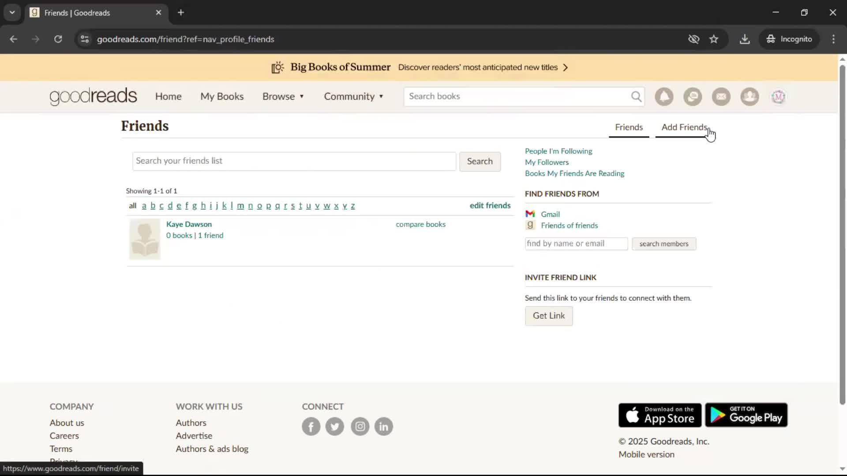This screenshot has height=476, width=847.
Task: Reload the page with the refresh icon
Action: click(58, 39)
